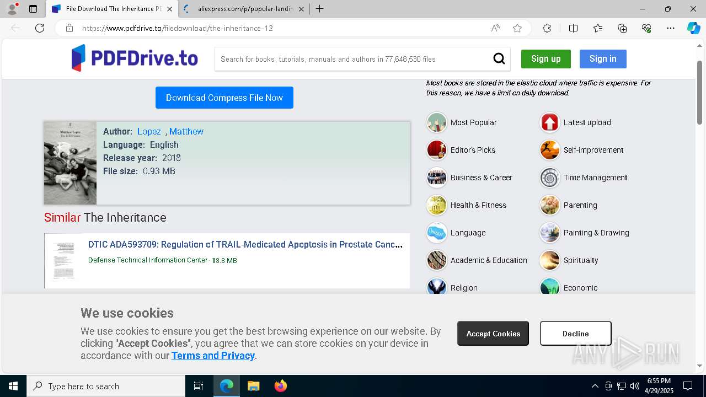
Task: Click the Academic & Education icon
Action: pyautogui.click(x=436, y=260)
